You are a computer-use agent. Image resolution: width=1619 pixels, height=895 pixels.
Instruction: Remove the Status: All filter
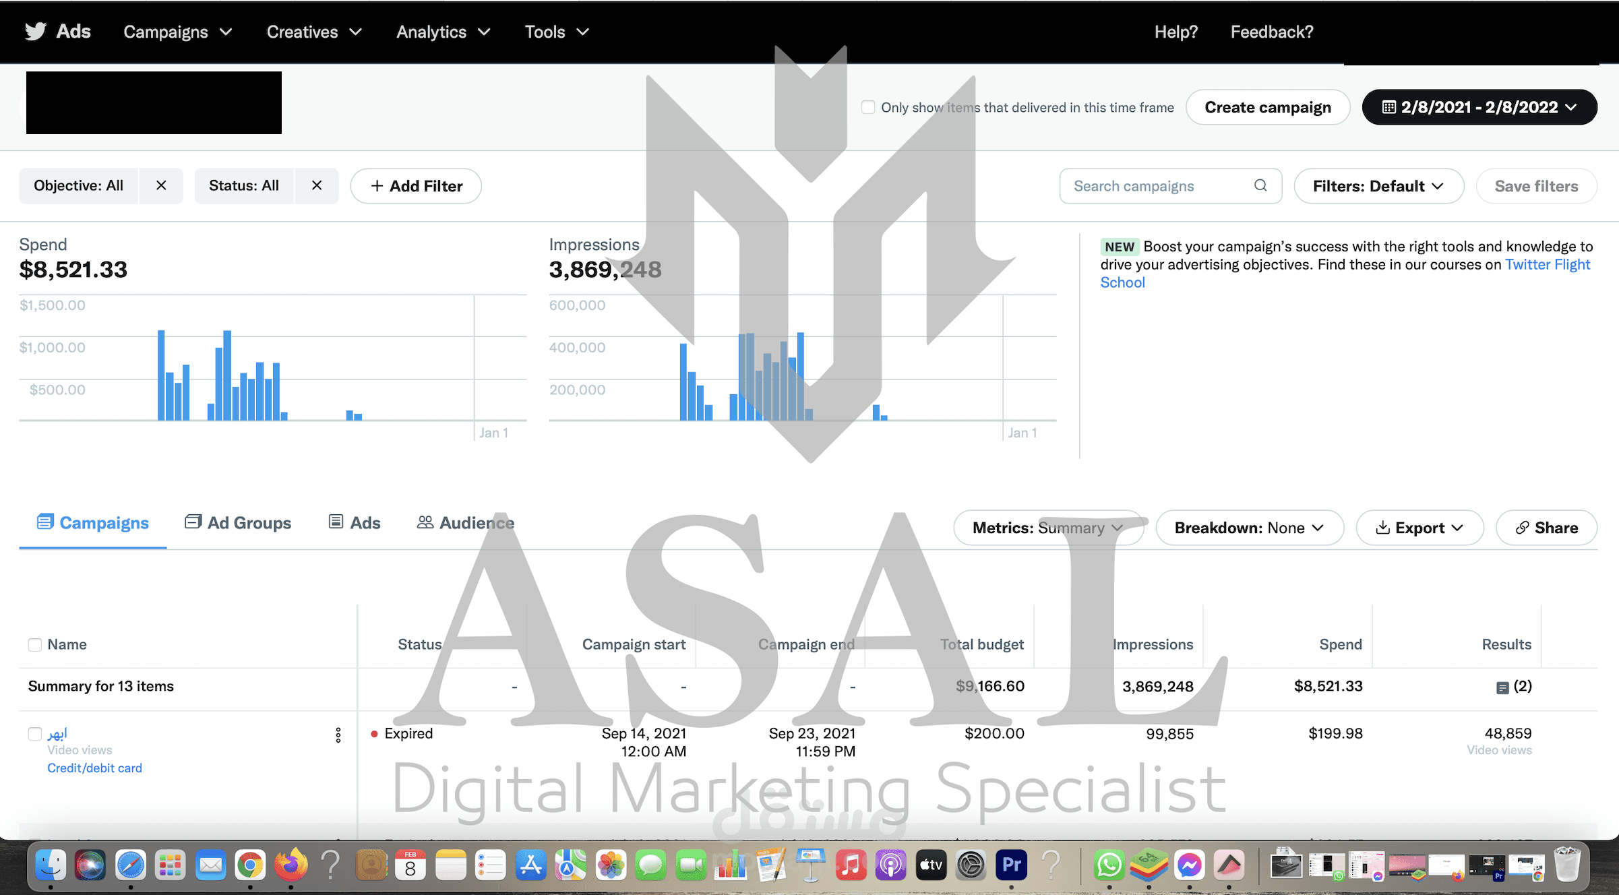tap(317, 185)
